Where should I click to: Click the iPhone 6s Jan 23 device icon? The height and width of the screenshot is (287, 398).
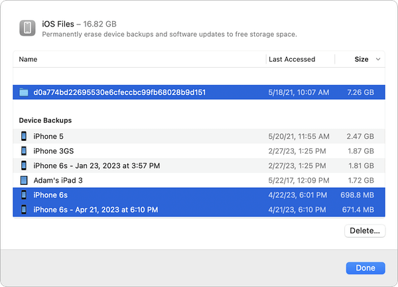25,165
